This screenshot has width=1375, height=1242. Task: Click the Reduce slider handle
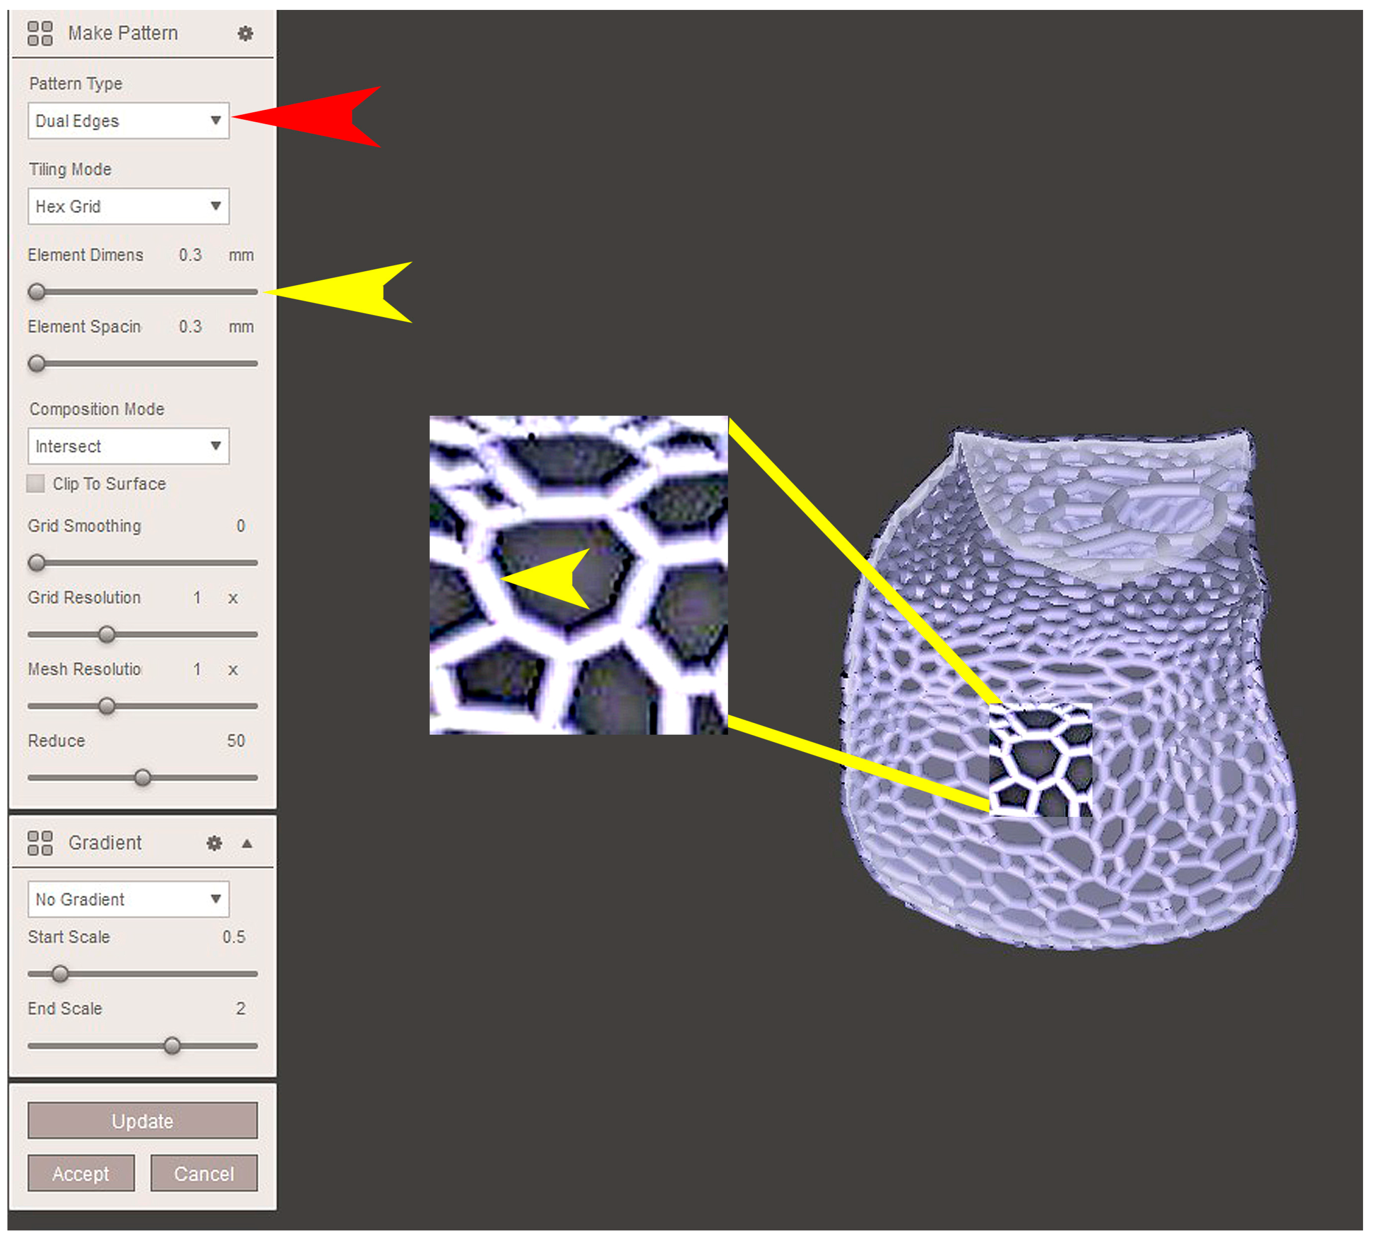[143, 778]
